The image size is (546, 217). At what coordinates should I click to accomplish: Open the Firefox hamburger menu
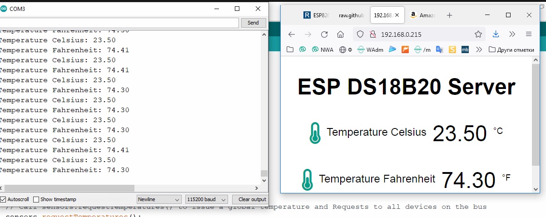[x=528, y=34]
